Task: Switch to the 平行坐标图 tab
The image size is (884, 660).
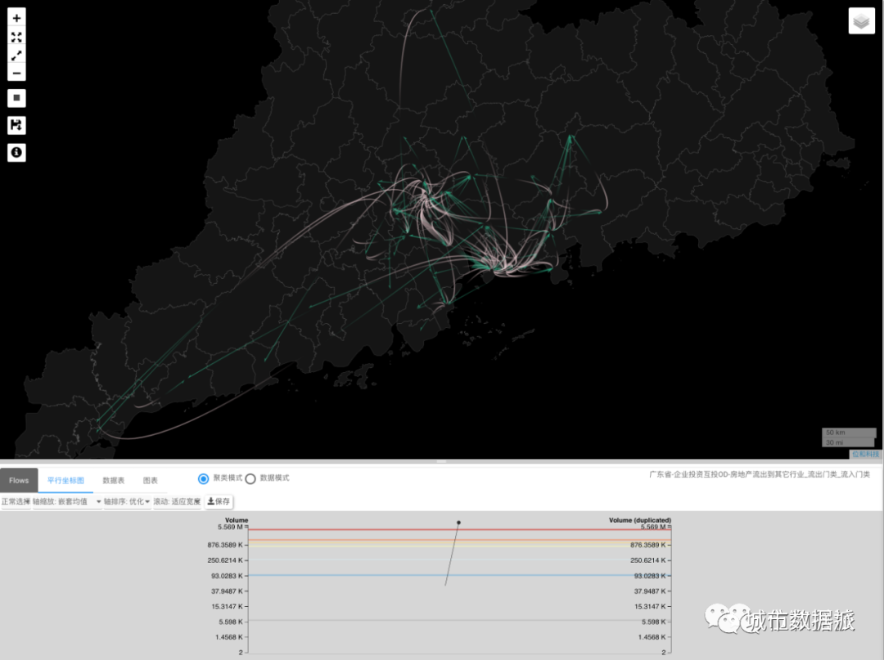Action: pos(65,480)
